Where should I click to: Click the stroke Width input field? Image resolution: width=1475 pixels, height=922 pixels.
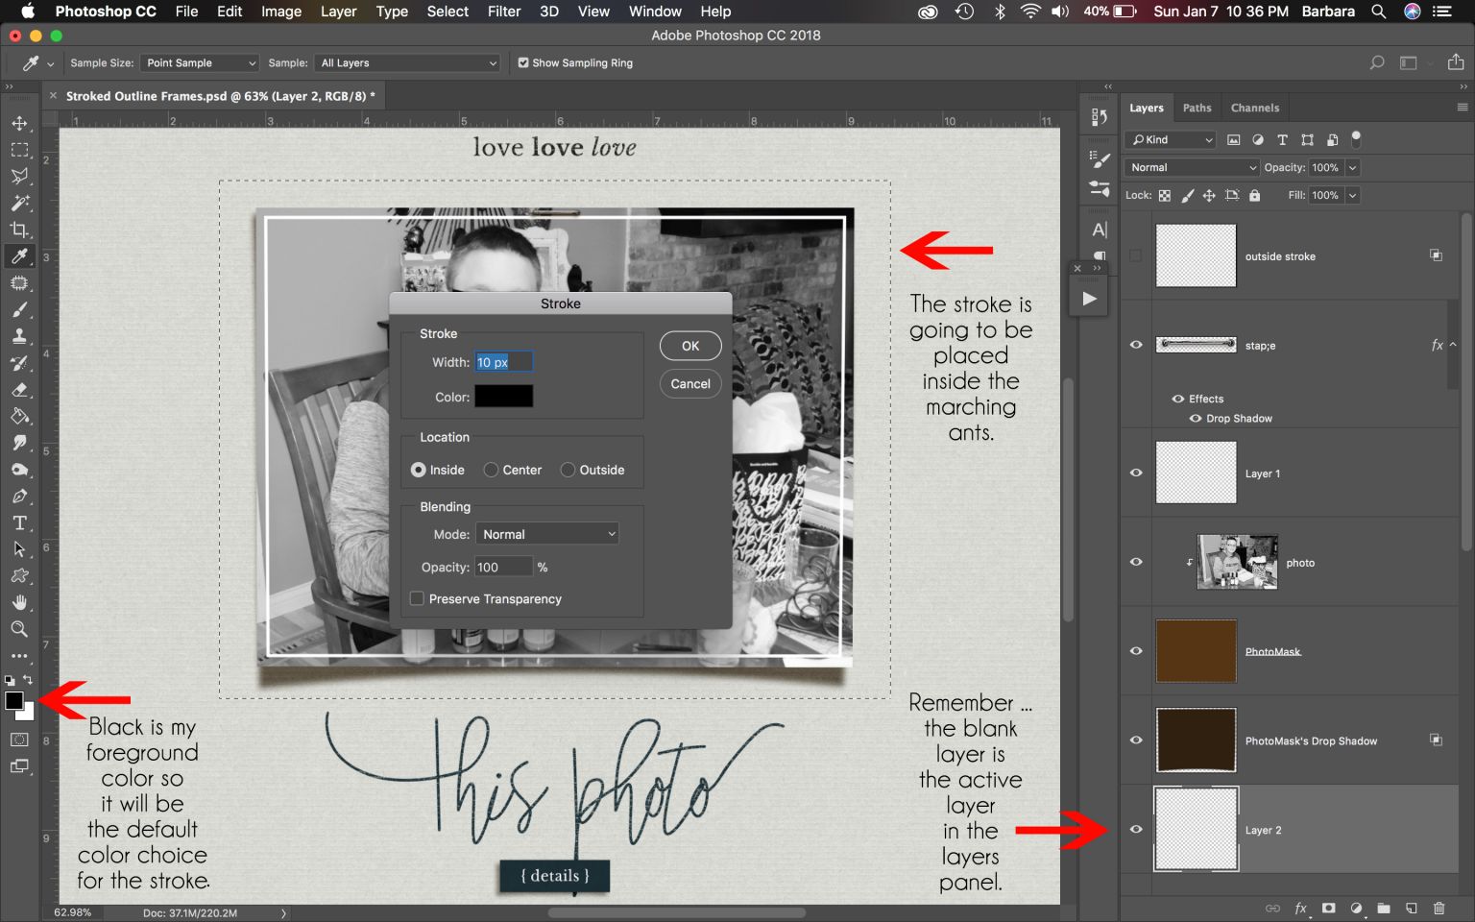503,362
